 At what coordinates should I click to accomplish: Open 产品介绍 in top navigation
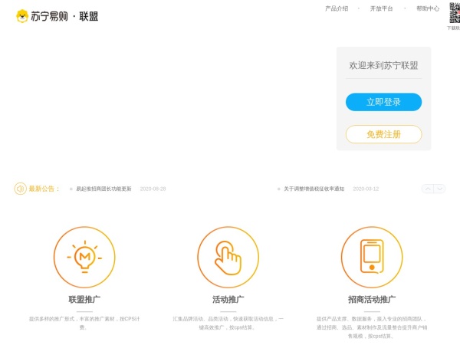[x=337, y=8]
